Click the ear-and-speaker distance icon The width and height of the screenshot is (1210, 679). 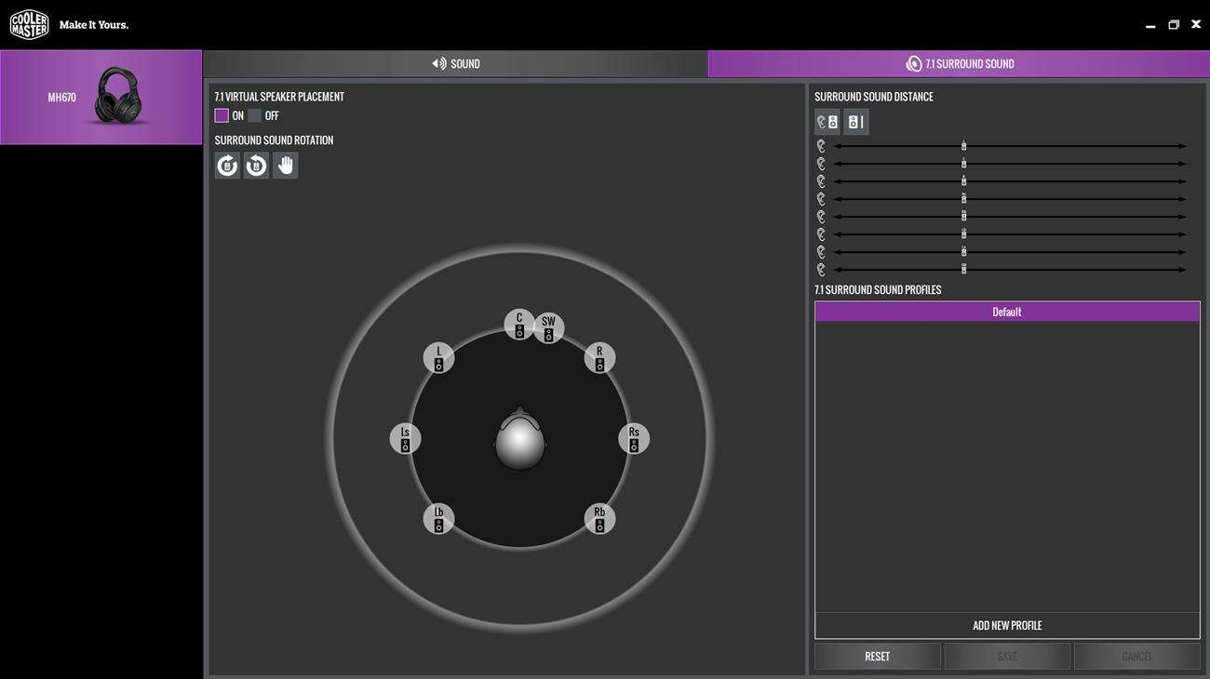pos(827,122)
